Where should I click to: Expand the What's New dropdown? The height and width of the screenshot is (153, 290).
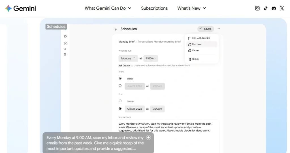[x=192, y=8]
